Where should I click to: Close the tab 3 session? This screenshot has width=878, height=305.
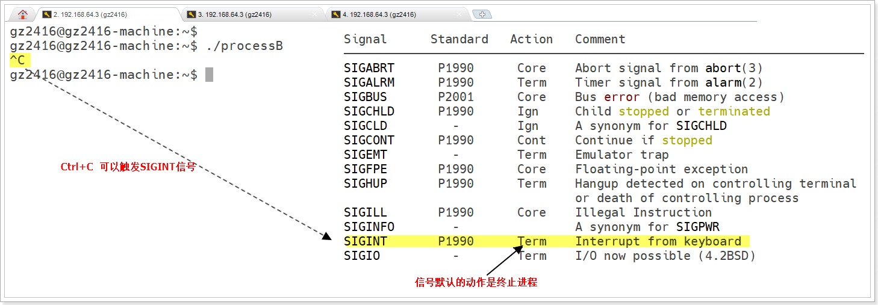[x=315, y=14]
